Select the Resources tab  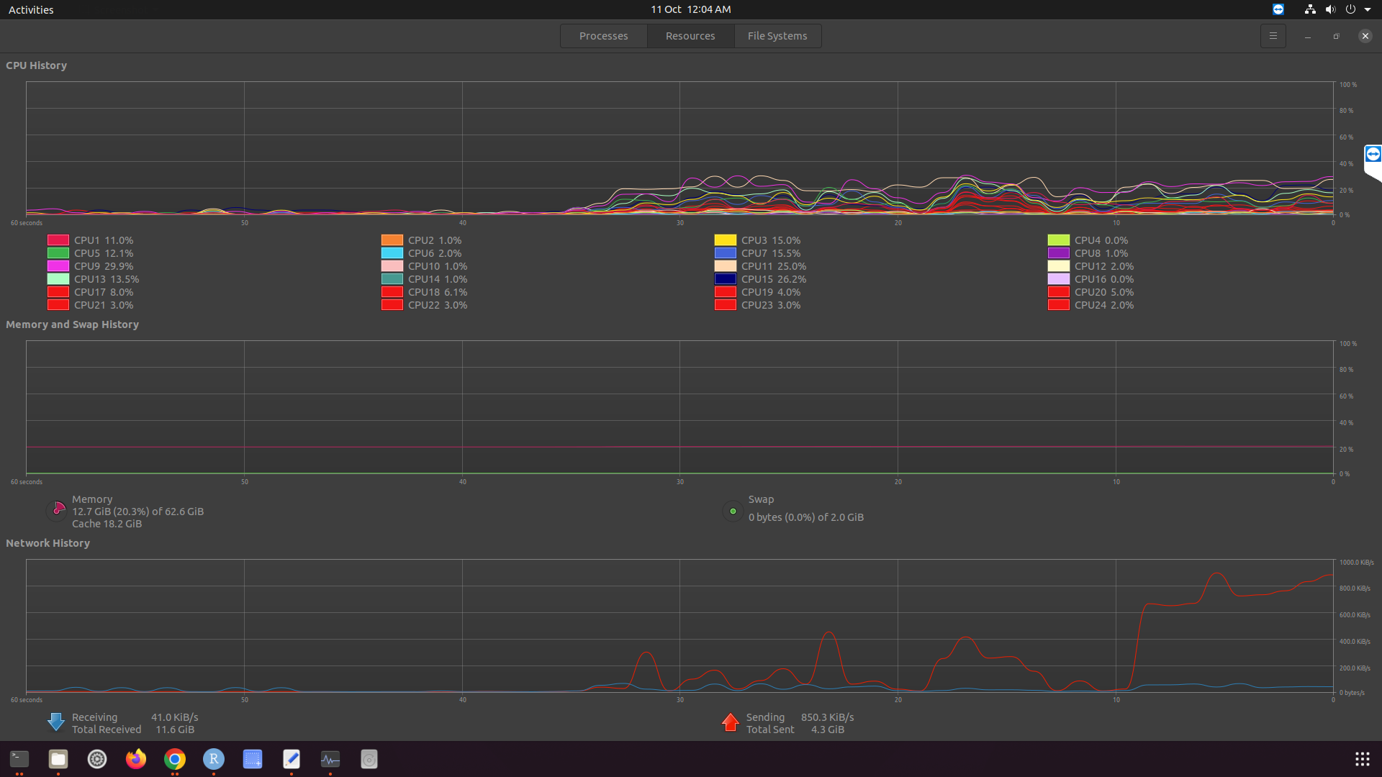[x=690, y=36]
